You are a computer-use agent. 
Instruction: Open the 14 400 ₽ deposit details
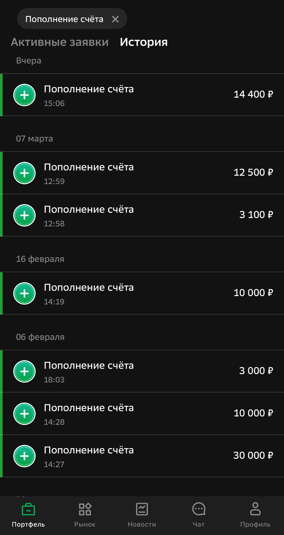(142, 95)
